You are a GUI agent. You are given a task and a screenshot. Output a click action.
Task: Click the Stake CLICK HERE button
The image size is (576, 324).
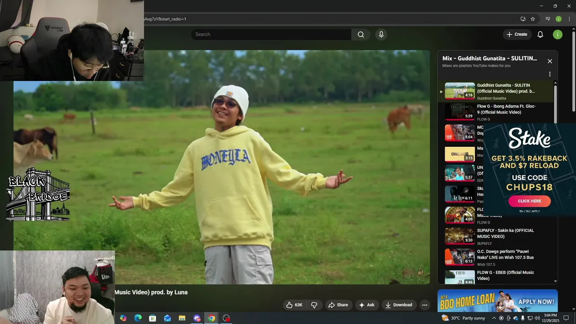(530, 201)
